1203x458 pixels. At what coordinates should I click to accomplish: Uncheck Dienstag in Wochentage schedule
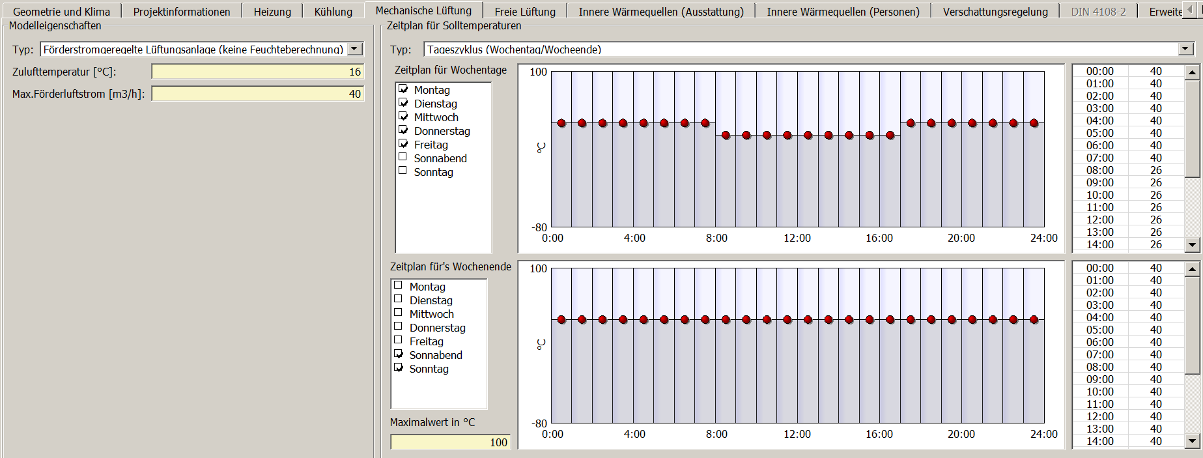403,103
